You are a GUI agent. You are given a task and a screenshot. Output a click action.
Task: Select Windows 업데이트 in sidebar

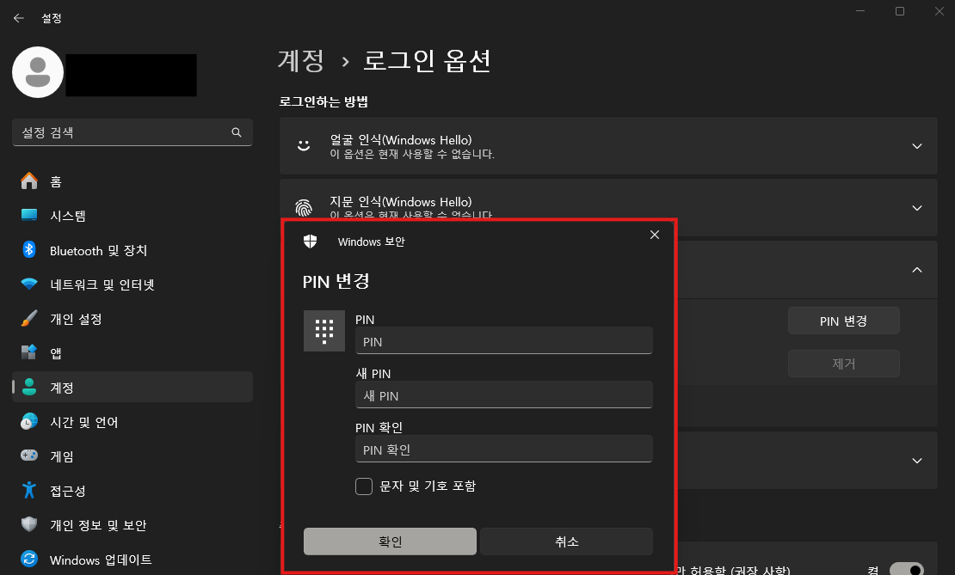132,560
